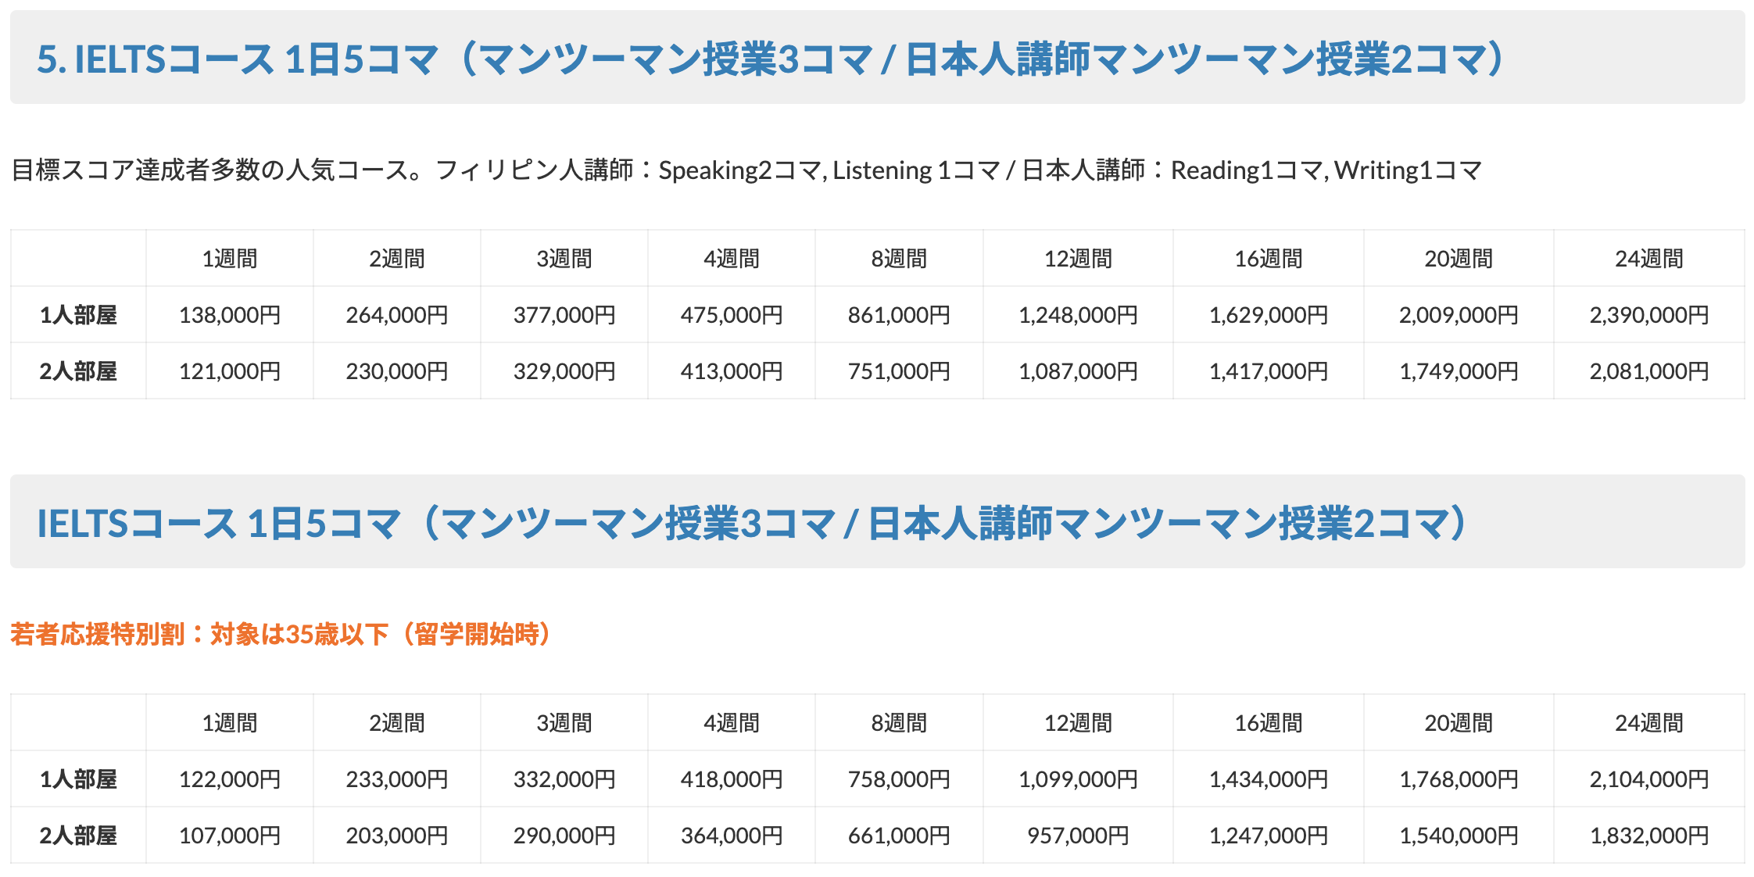Select the 413,000円 four-week double room price
The width and height of the screenshot is (1754, 877).
pos(732,371)
